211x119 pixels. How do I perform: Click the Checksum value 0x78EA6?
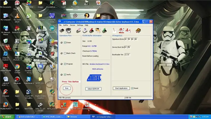93,51
